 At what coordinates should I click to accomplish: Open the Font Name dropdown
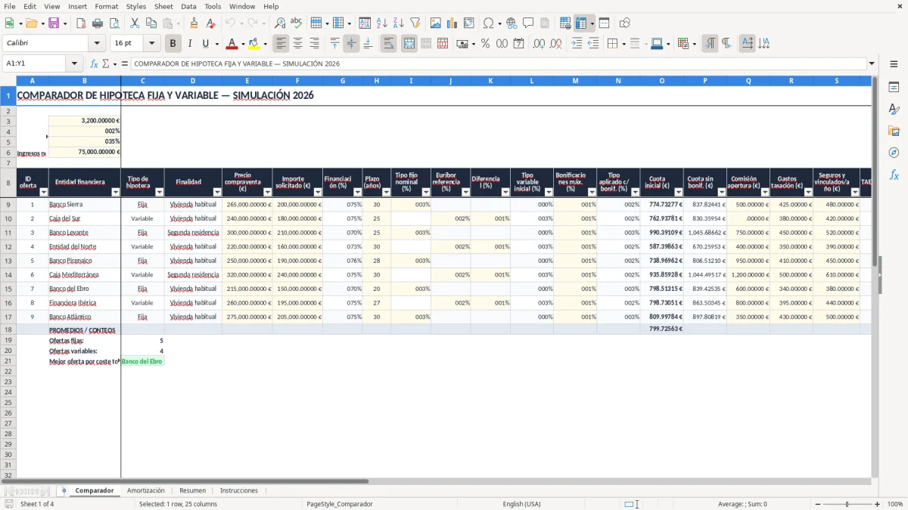tap(97, 44)
